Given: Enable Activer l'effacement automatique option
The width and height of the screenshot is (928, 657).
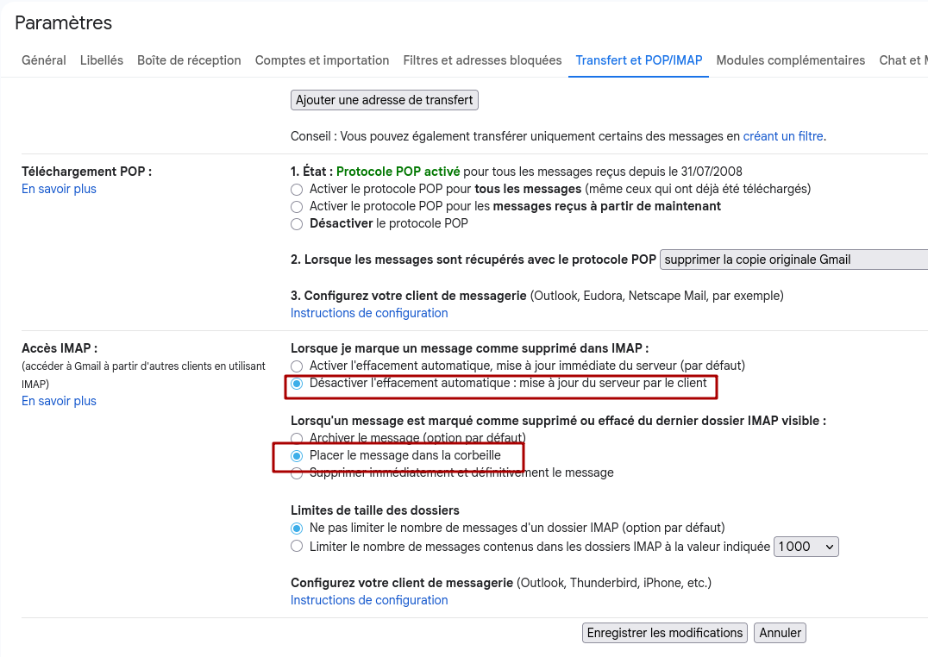Looking at the screenshot, I should click(x=296, y=366).
